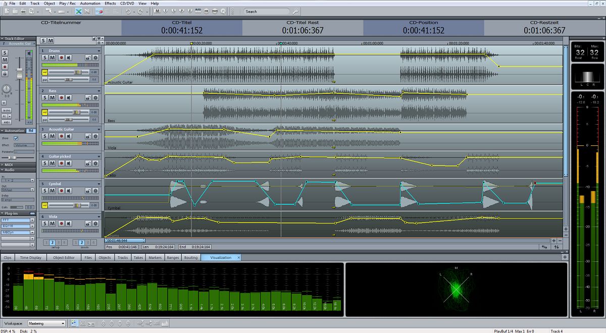Adjust the Bass pan slider
Viewport: 606px width, 333px height.
coord(69,120)
